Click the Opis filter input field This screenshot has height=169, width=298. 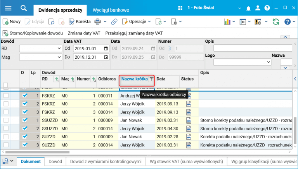click(x=253, y=48)
